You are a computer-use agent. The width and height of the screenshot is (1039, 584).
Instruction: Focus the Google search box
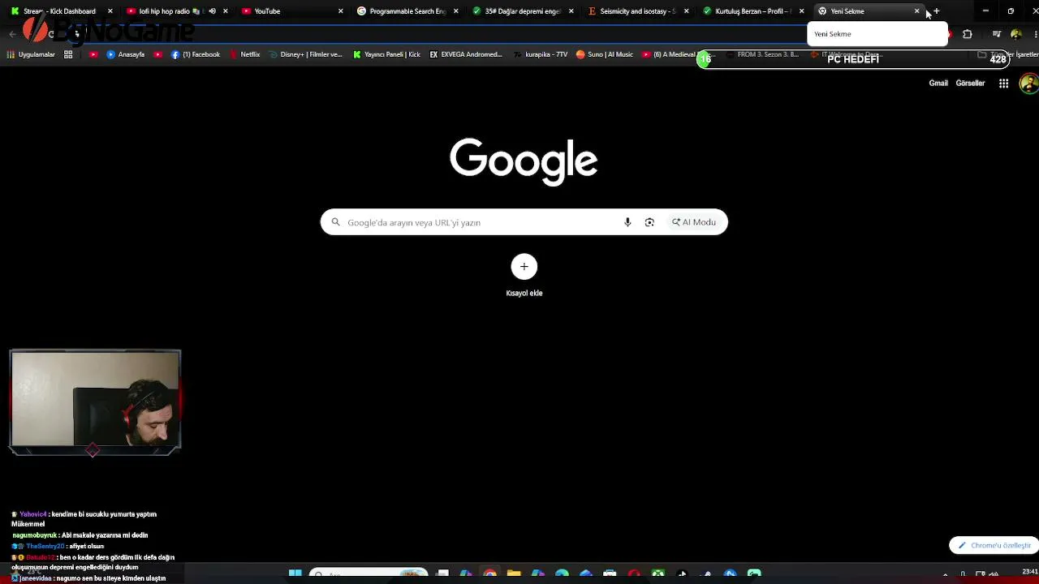(x=524, y=222)
